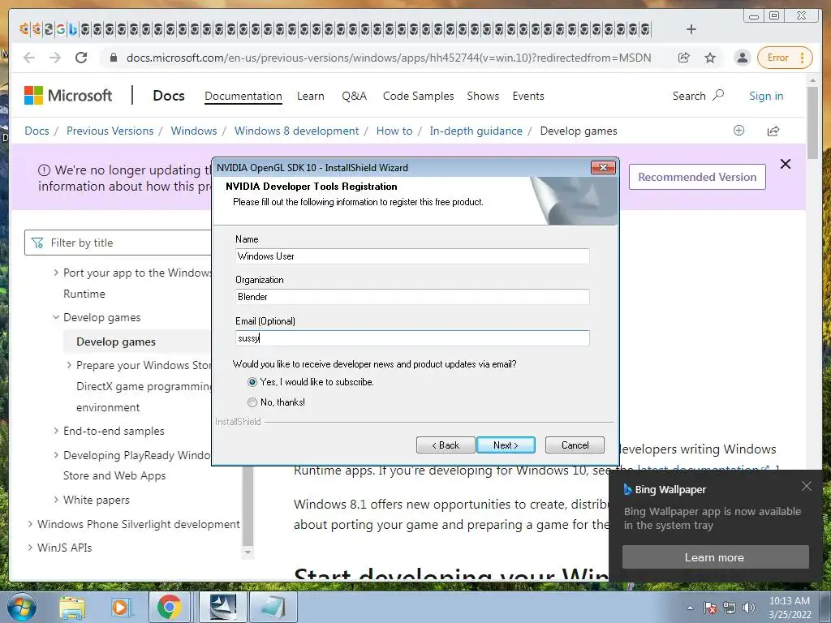Click the Organization input field
Viewport: 831px width, 623px height.
411,297
